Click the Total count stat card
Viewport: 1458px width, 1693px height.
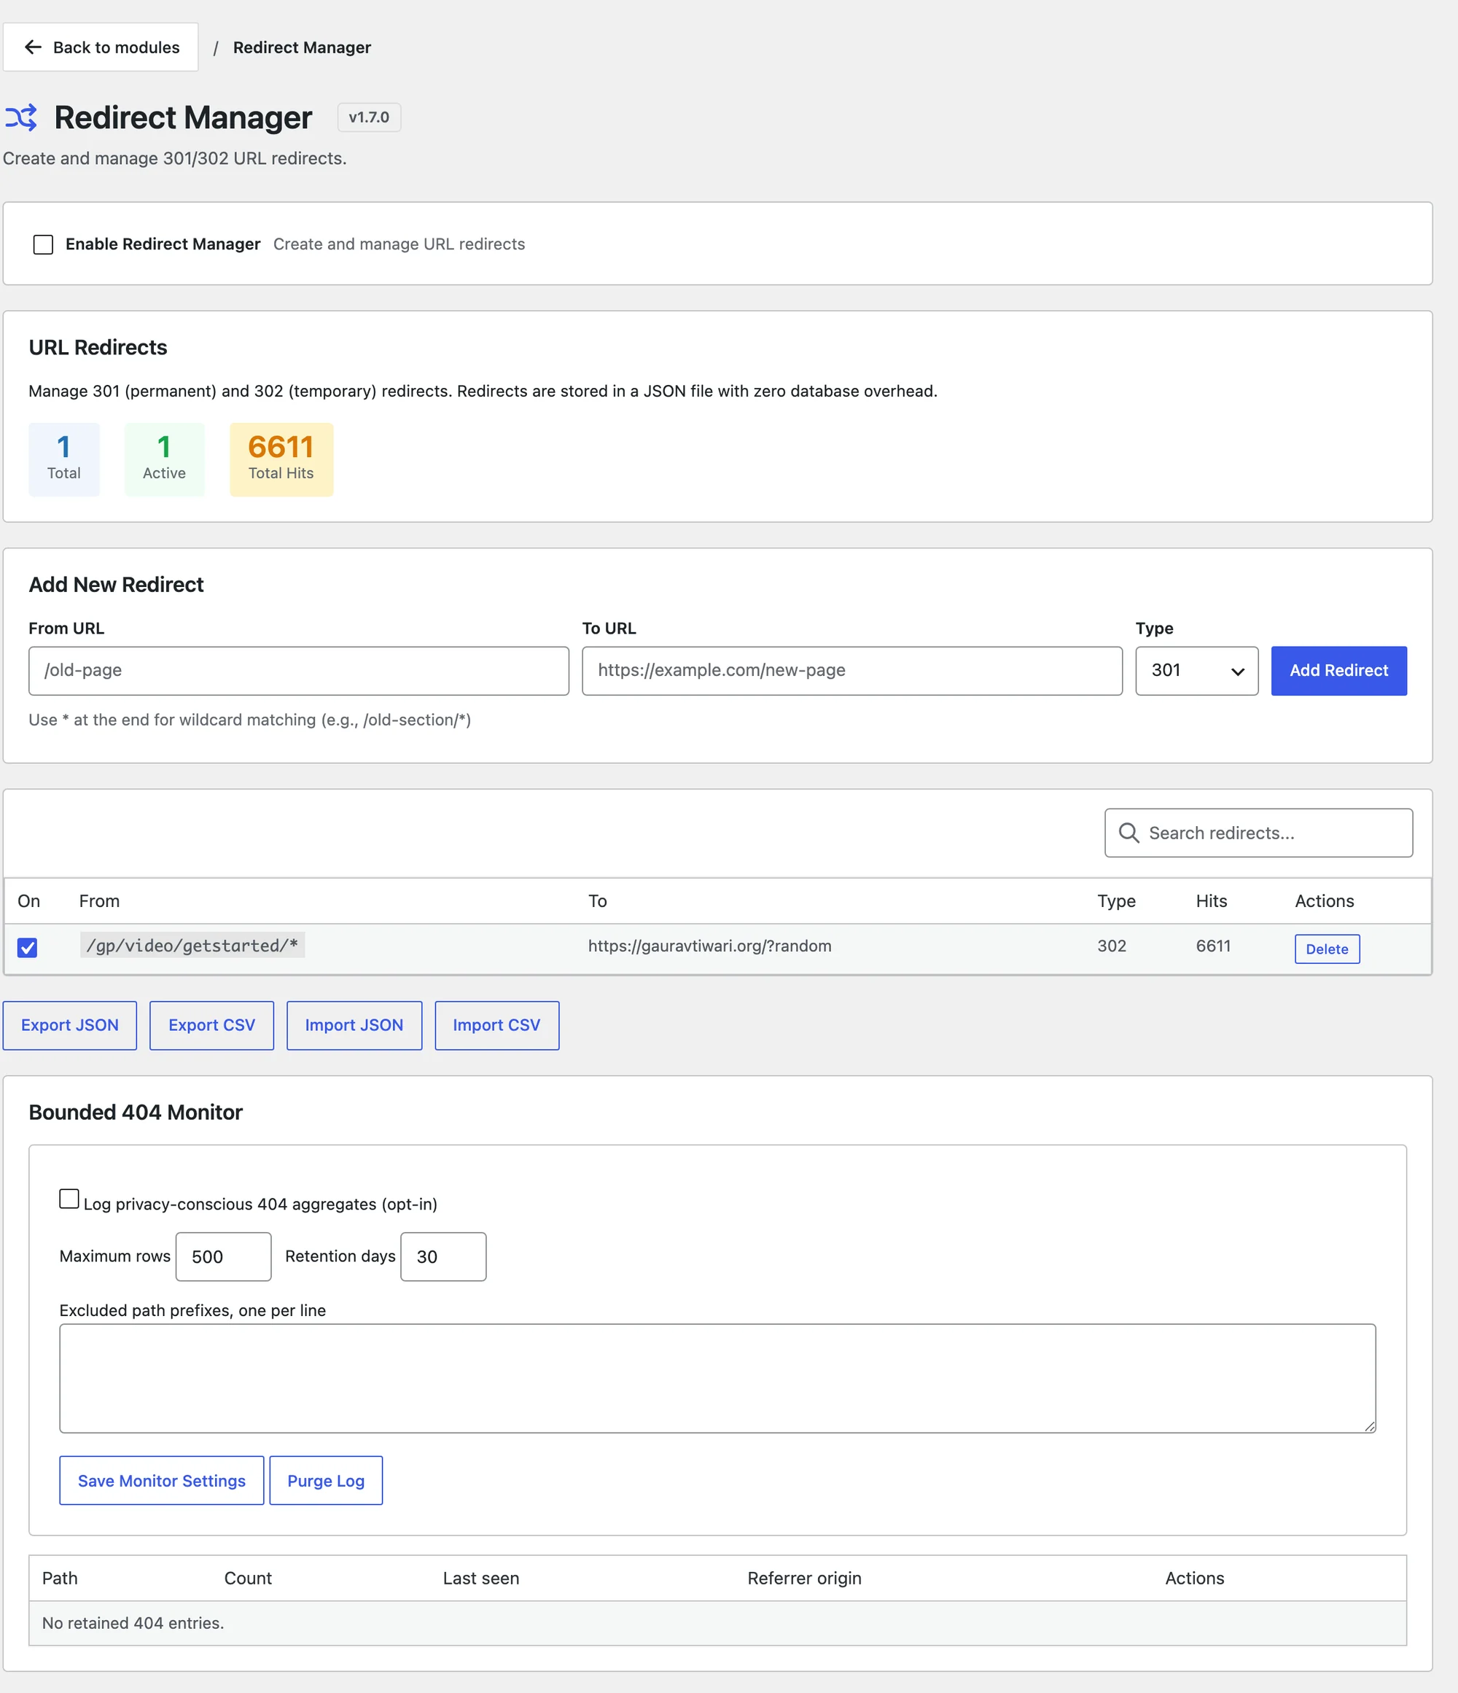point(63,459)
